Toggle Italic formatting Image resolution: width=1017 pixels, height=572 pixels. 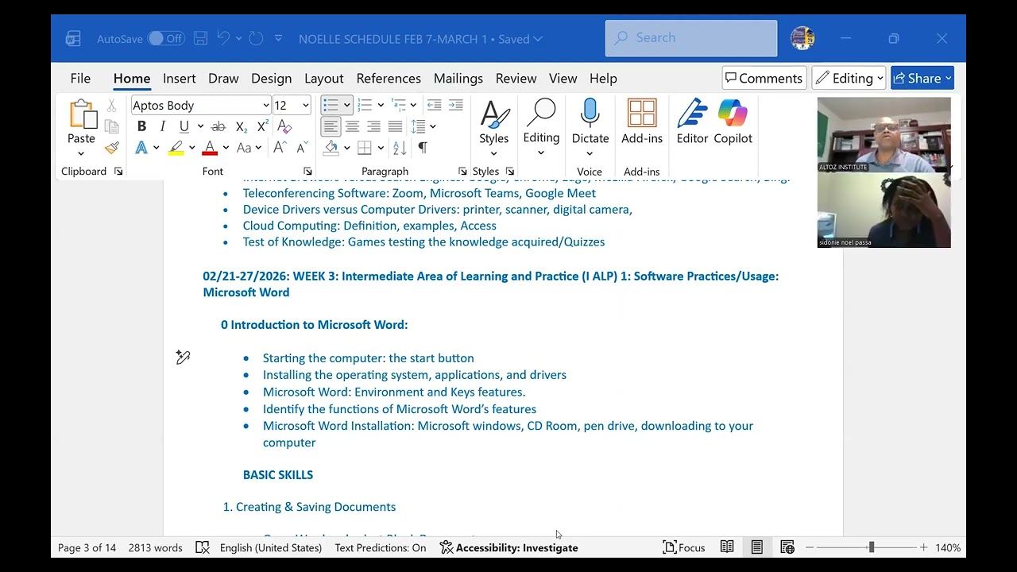click(162, 126)
